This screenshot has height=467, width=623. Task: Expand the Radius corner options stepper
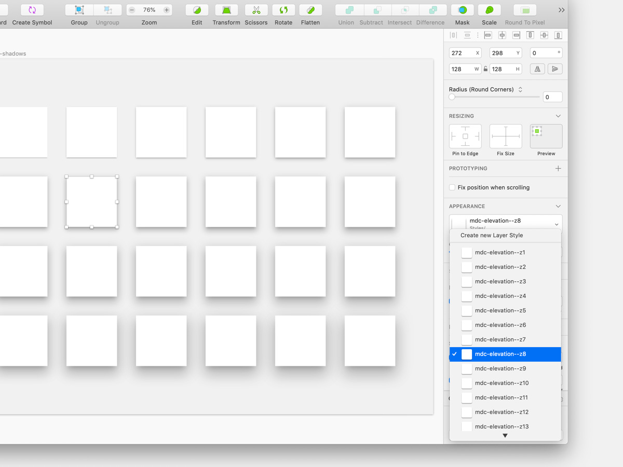click(520, 89)
